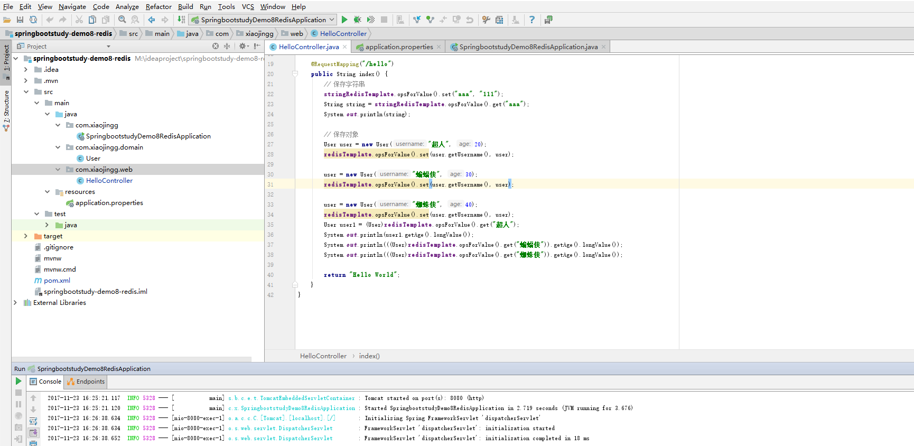Click the Find magnifier icon

pos(122,20)
